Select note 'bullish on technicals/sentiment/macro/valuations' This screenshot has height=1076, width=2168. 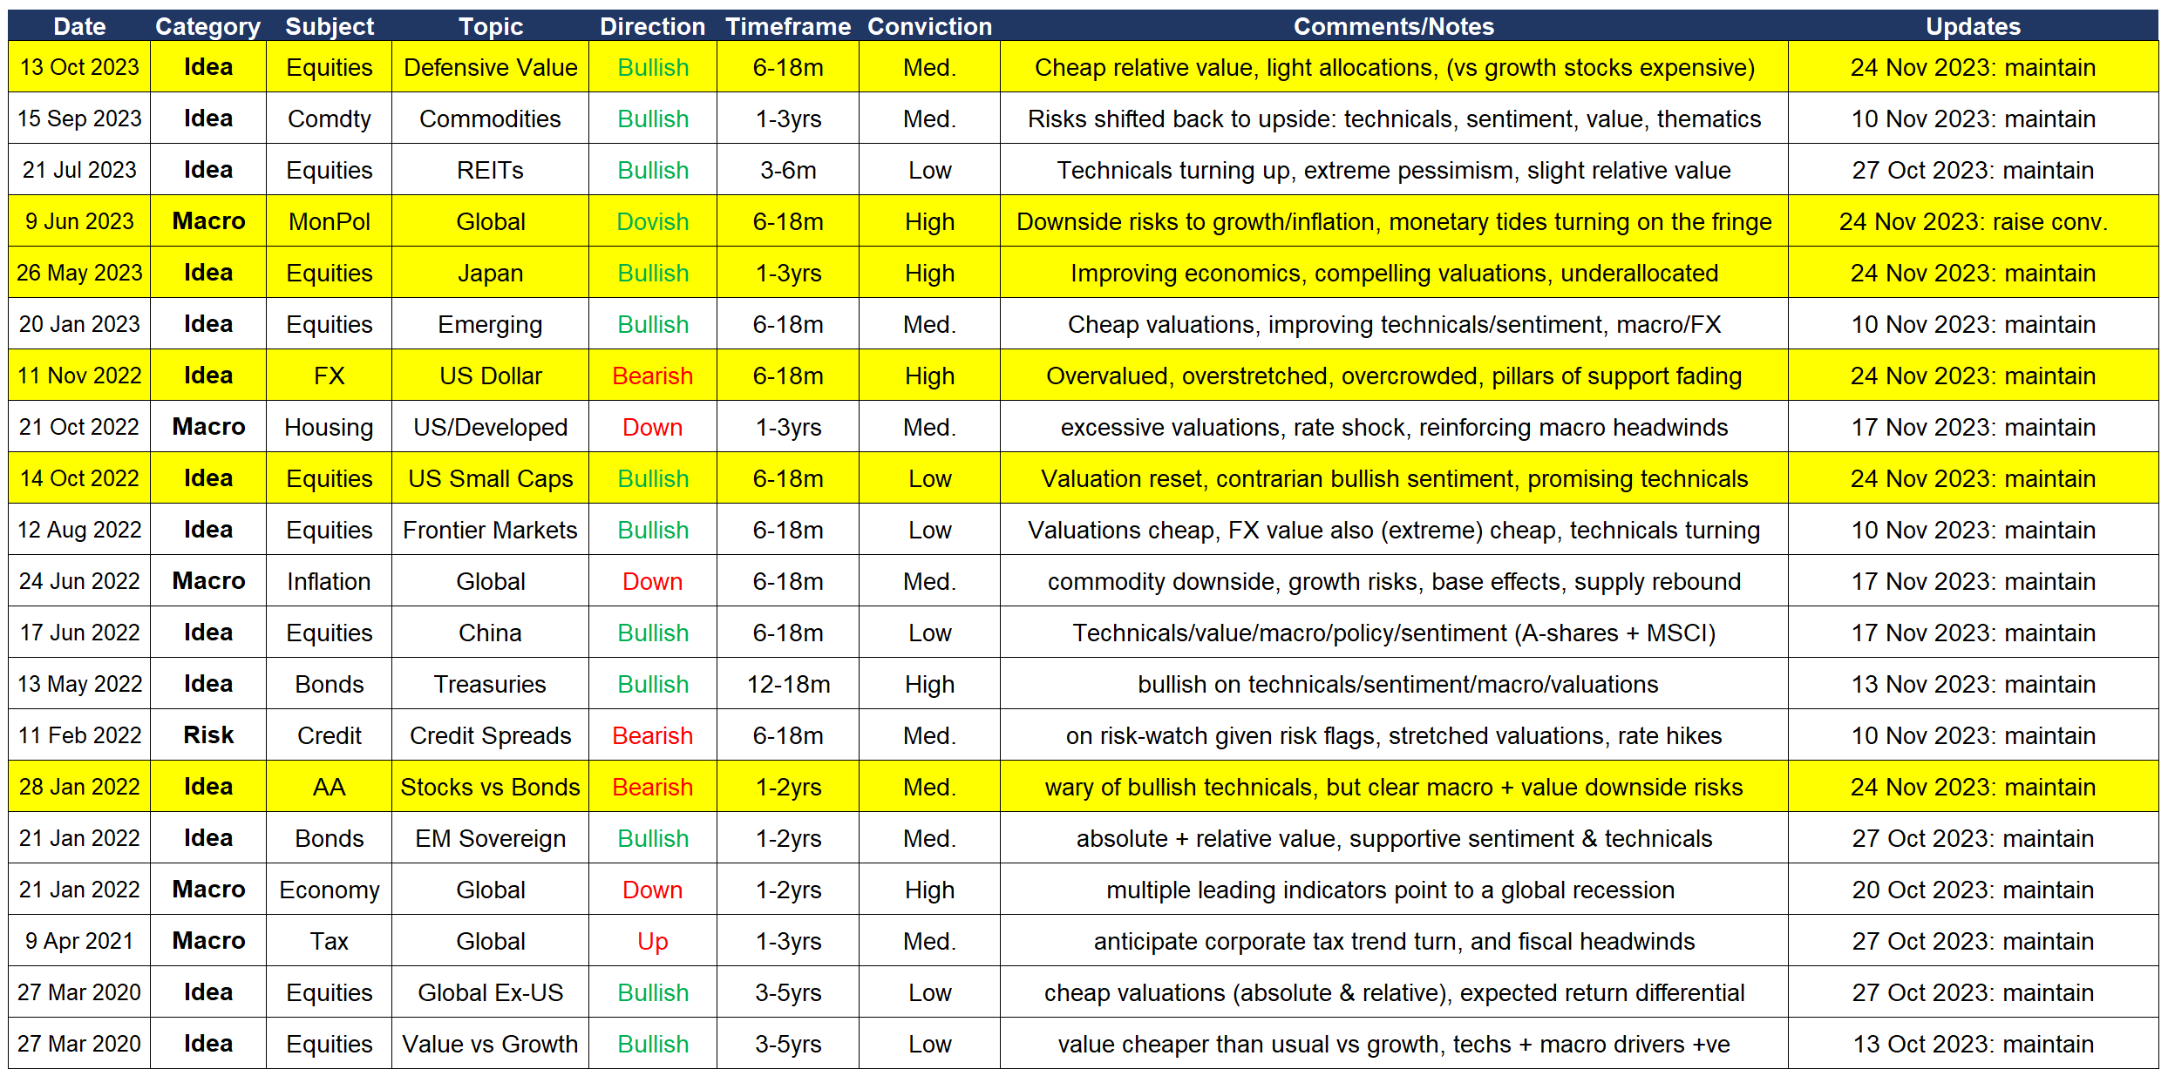coord(1394,684)
